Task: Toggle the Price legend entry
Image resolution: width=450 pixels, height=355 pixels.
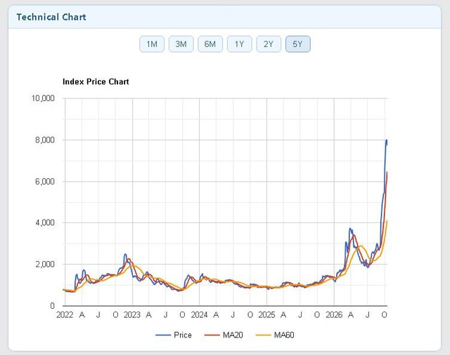Action: click(174, 335)
